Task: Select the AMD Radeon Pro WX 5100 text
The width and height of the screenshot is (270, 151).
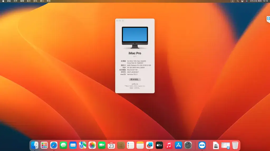Action: coord(139,65)
